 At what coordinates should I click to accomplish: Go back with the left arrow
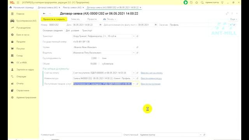pyautogui.click(x=44, y=14)
